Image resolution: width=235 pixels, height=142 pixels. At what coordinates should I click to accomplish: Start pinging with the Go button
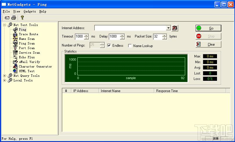pyautogui.click(x=208, y=28)
